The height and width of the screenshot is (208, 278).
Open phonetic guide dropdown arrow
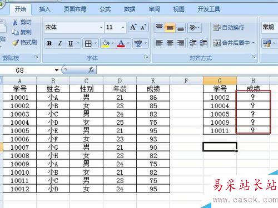[146, 43]
